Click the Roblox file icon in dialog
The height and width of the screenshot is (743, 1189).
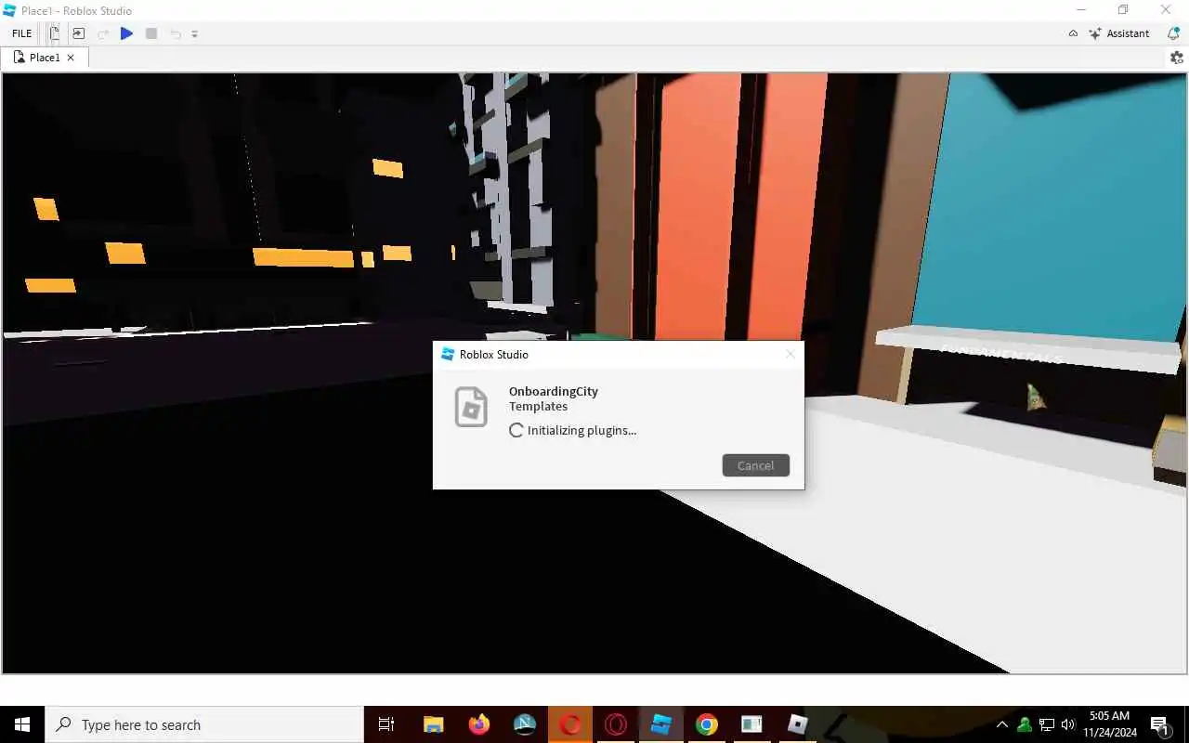coord(471,407)
